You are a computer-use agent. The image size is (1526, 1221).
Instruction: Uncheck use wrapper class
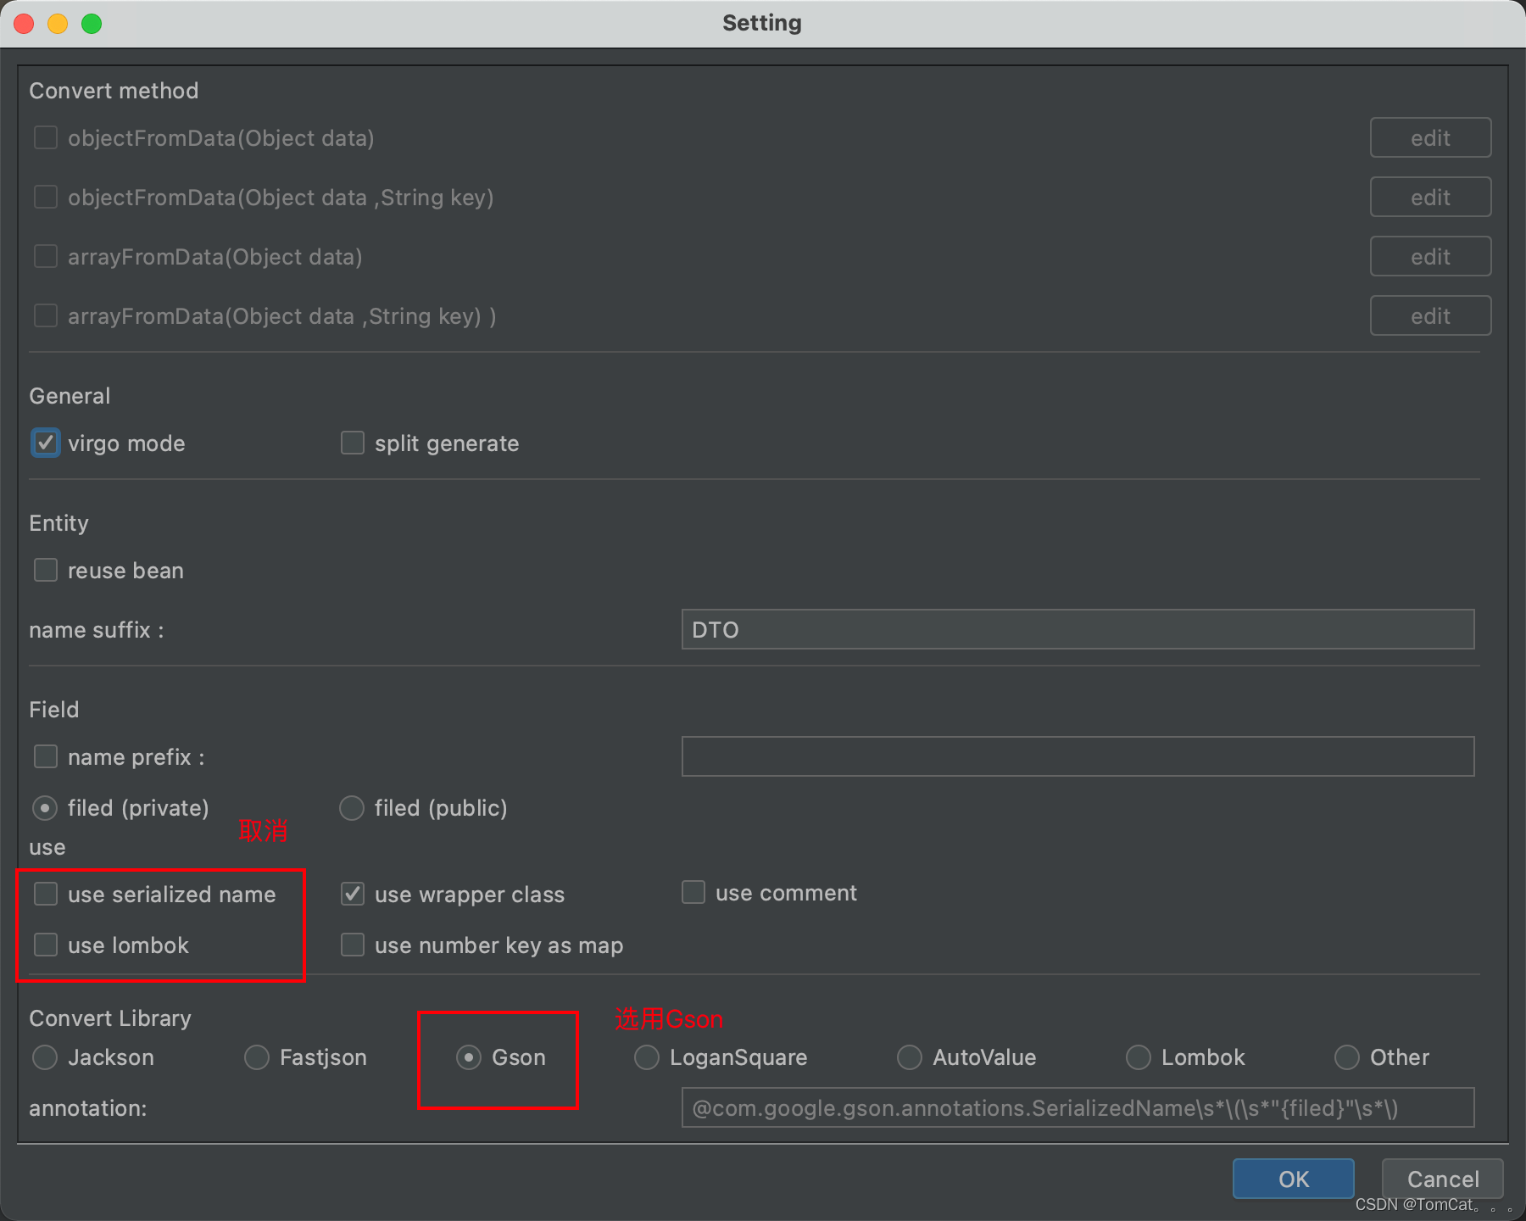352,894
